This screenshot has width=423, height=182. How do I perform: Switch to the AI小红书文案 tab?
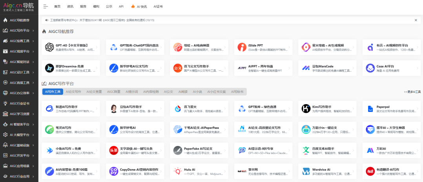(x=216, y=92)
